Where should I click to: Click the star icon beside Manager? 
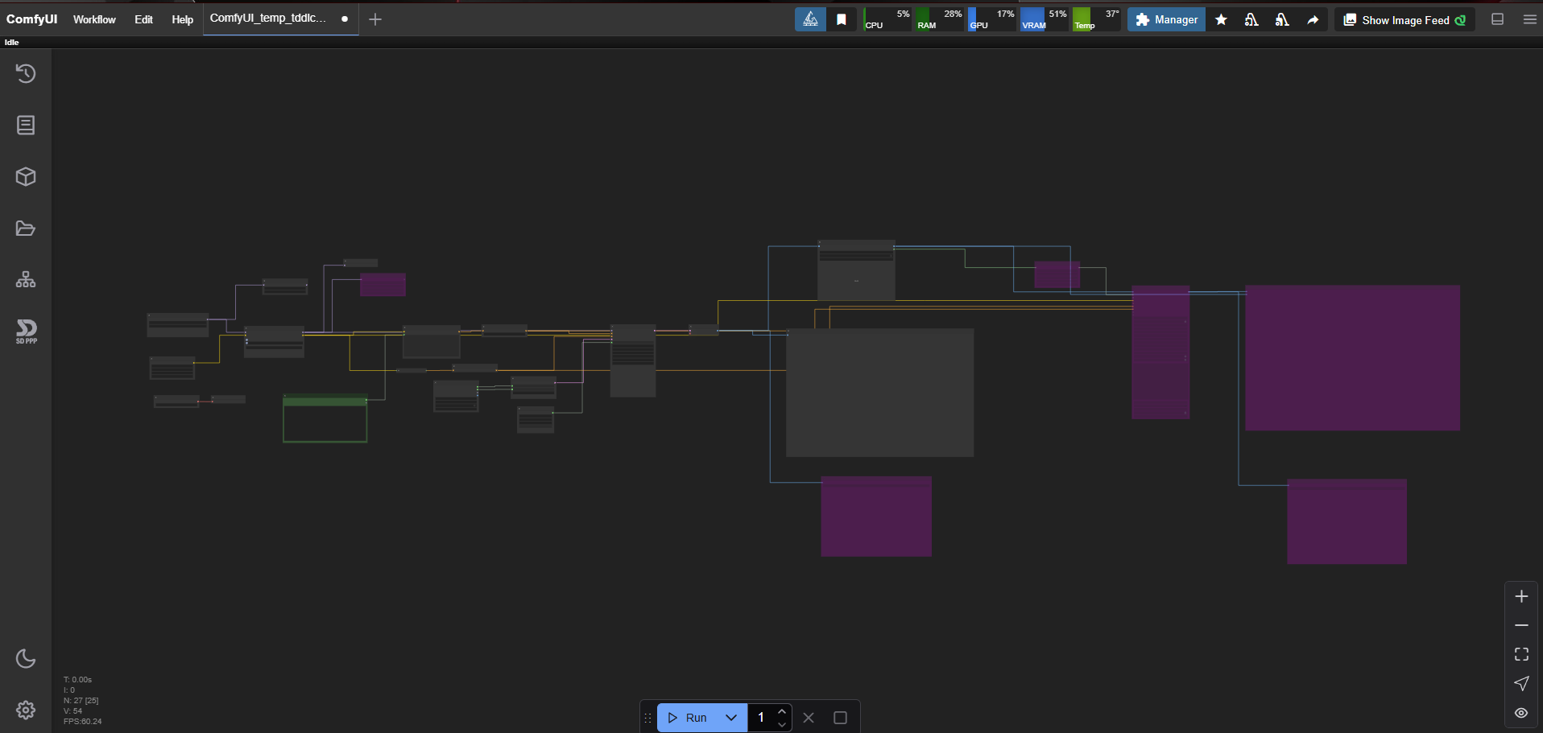point(1221,20)
